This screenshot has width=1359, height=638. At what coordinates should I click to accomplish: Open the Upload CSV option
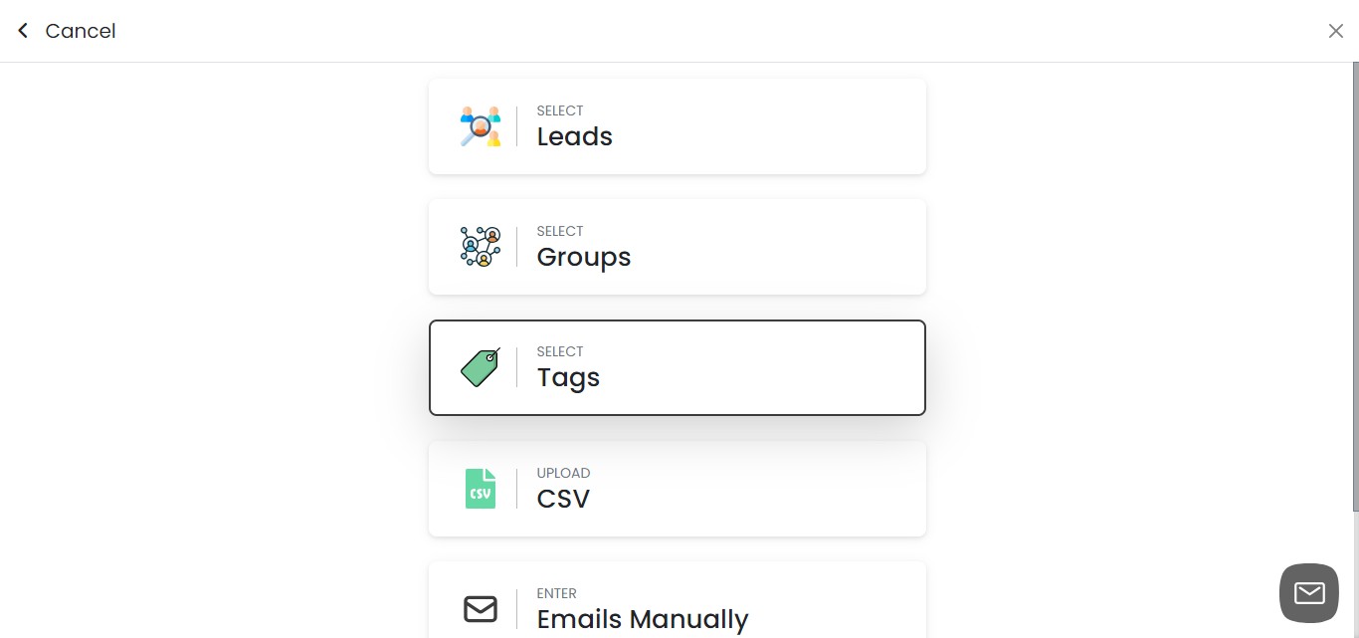pyautogui.click(x=677, y=488)
